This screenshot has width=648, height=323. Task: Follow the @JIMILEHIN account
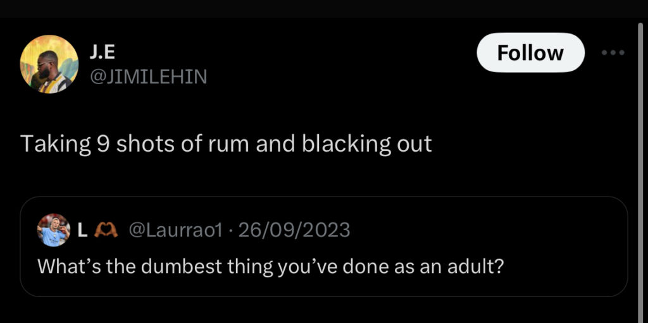530,53
